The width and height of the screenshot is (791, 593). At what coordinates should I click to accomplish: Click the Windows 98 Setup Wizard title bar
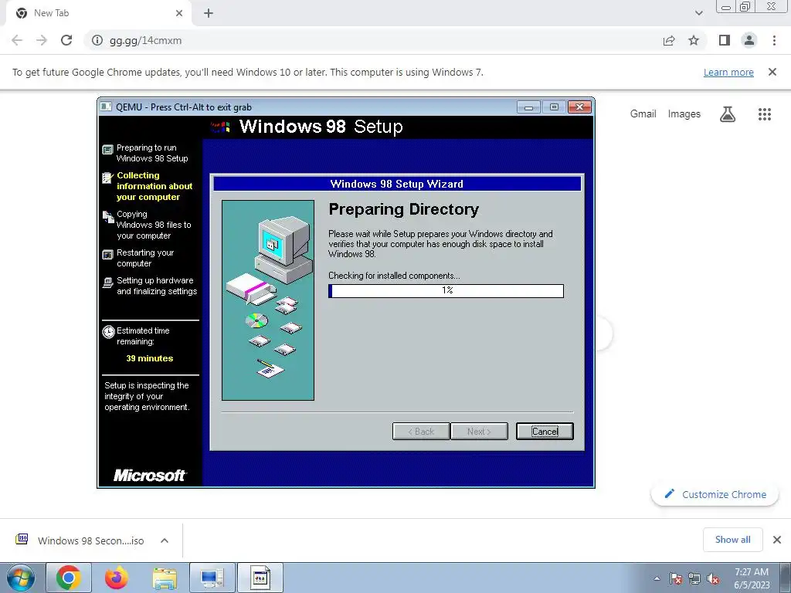point(397,184)
